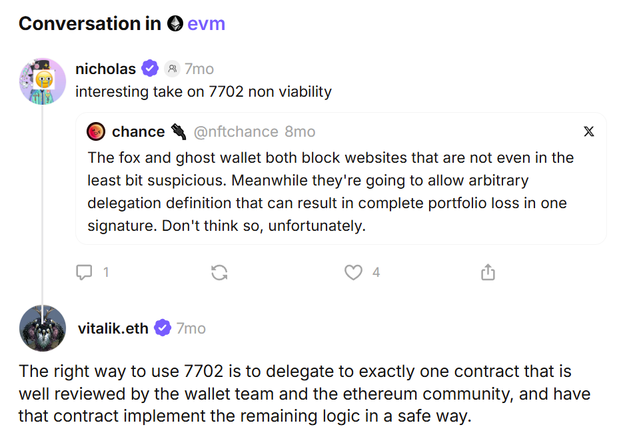637x445 pixels.
Task: Click the share upload icon
Action: pyautogui.click(x=488, y=272)
